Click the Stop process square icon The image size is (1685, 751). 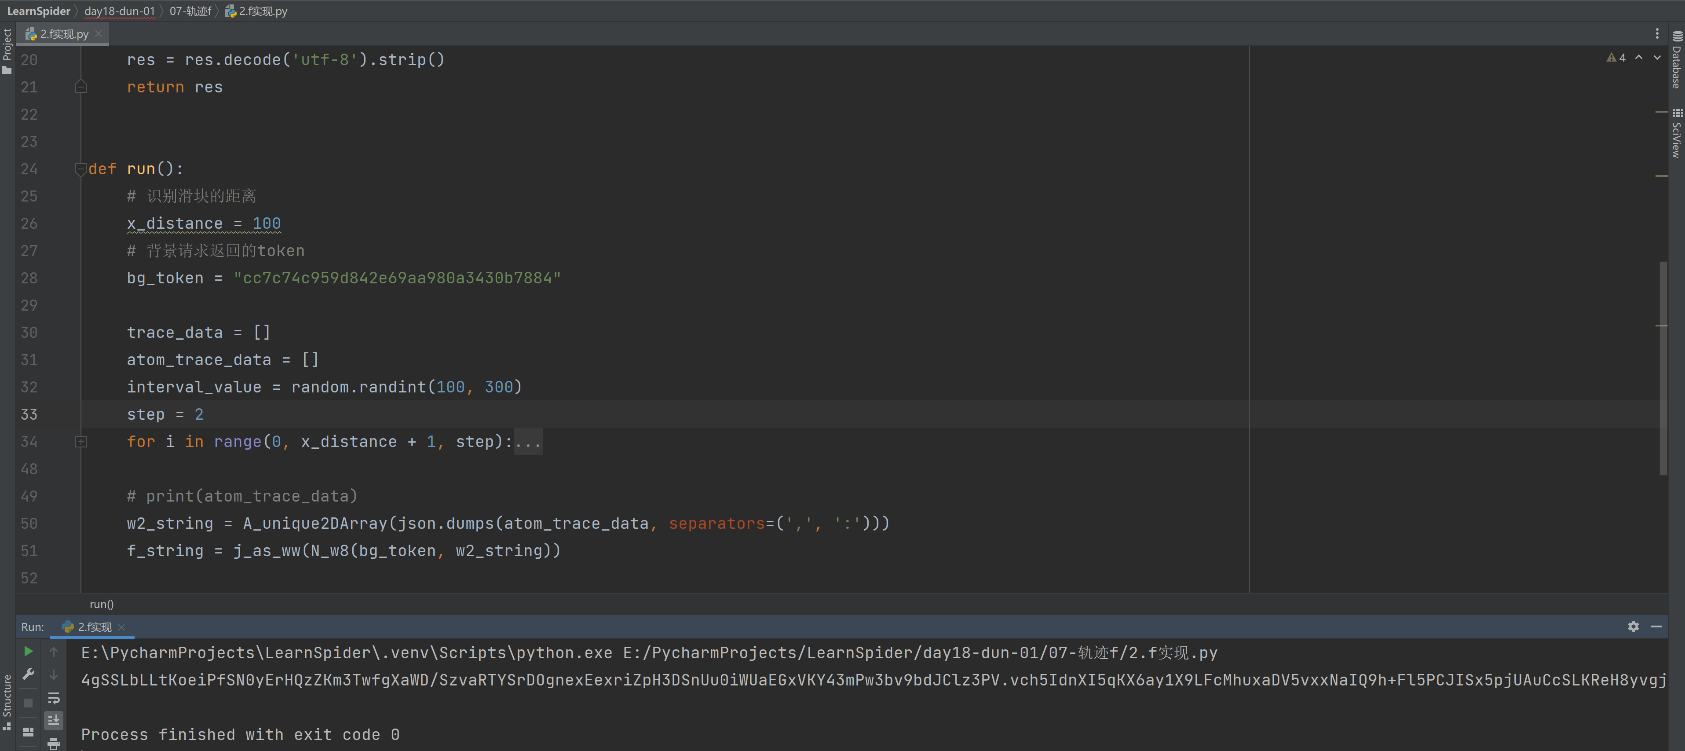(28, 703)
